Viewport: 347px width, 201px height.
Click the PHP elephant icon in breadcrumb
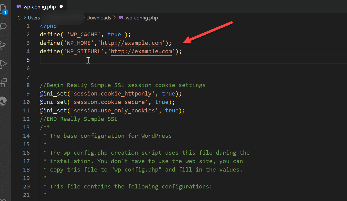point(121,18)
